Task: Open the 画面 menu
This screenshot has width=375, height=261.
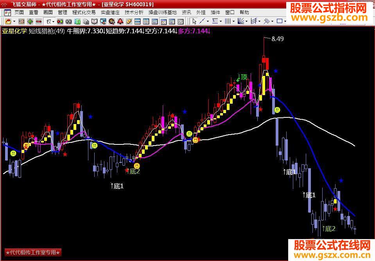Action: click(48, 13)
